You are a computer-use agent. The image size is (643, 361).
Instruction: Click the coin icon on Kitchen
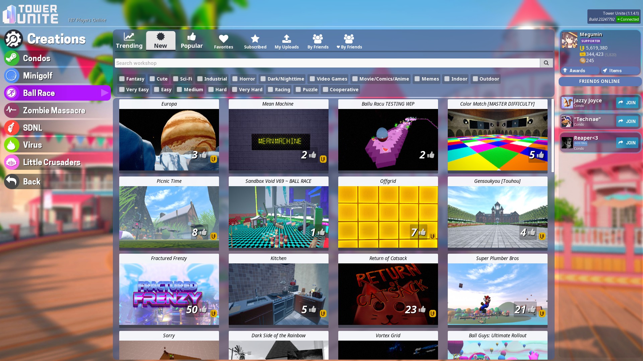pyautogui.click(x=323, y=314)
